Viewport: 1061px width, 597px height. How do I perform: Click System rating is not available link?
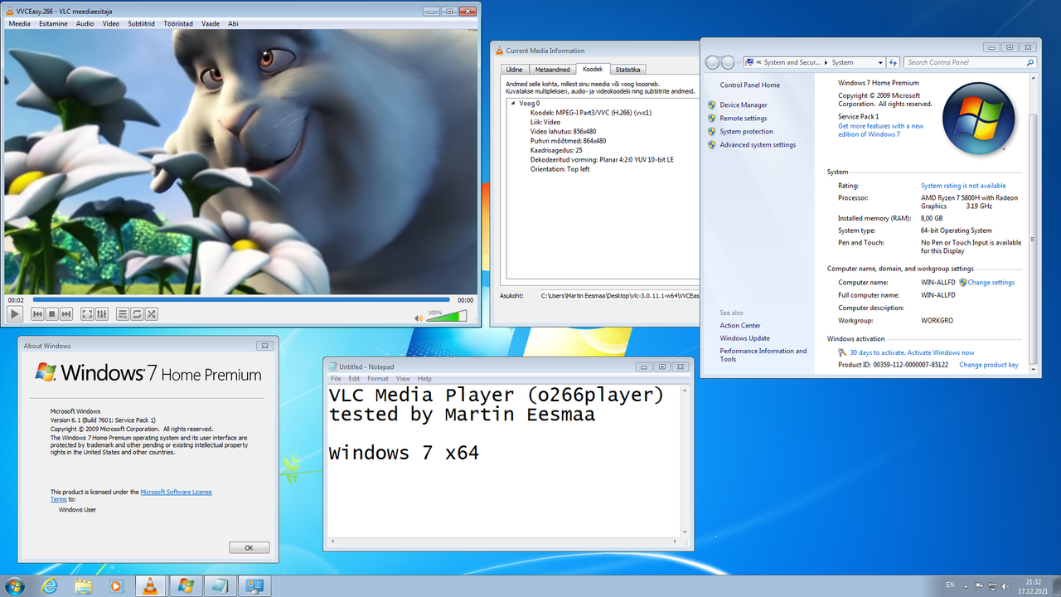tap(963, 186)
